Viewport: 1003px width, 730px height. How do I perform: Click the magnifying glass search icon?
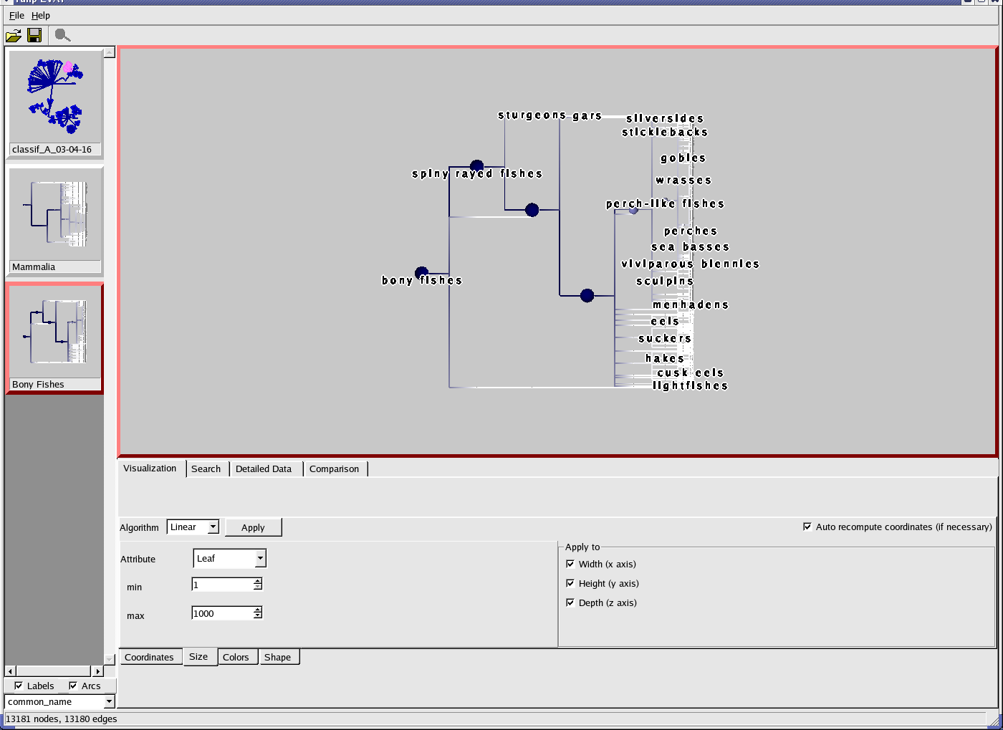[62, 35]
